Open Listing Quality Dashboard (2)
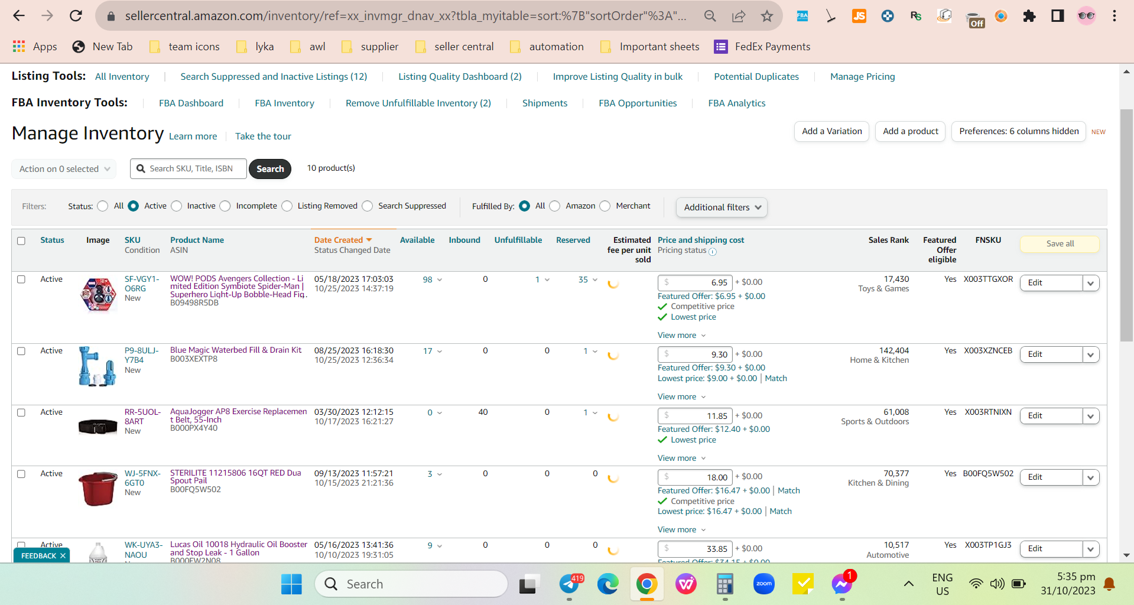 tap(460, 77)
